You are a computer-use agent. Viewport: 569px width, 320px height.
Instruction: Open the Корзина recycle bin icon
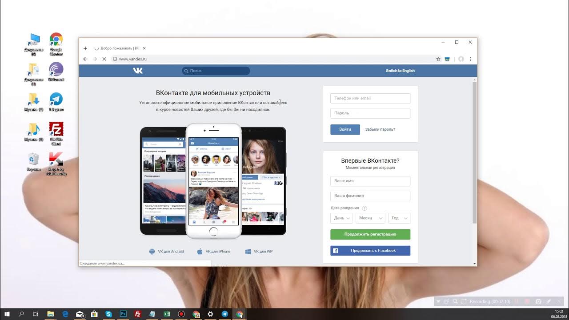(x=34, y=161)
